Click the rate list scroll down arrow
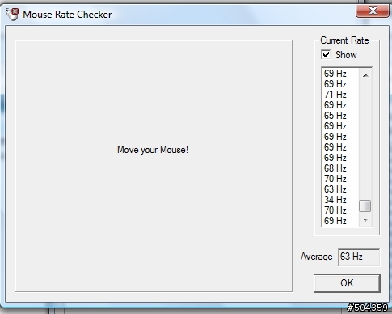This screenshot has width=392, height=314. [x=365, y=220]
